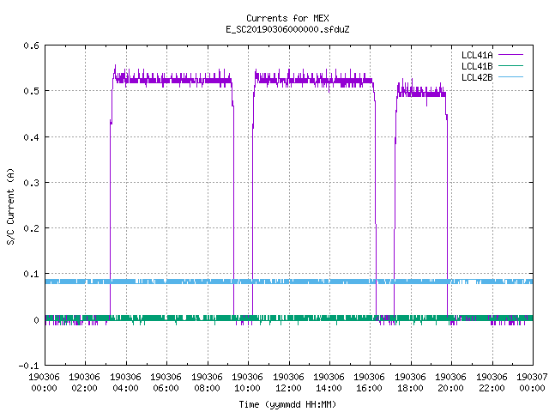This screenshot has width=549, height=412.
Task: Click the 20:00 x-axis tick label
Action: [x=450, y=388]
